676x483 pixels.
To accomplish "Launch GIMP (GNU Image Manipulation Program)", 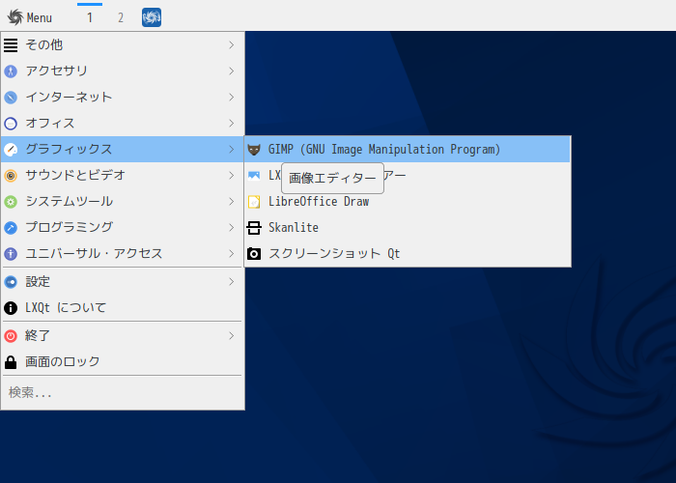I will point(408,150).
